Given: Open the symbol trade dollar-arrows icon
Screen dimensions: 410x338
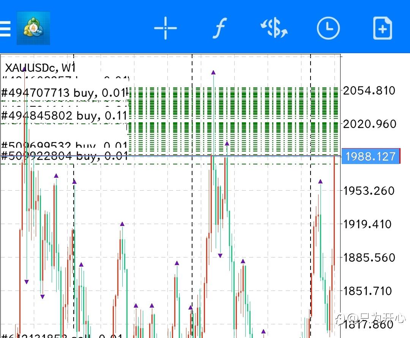Looking at the screenshot, I should pos(274,28).
